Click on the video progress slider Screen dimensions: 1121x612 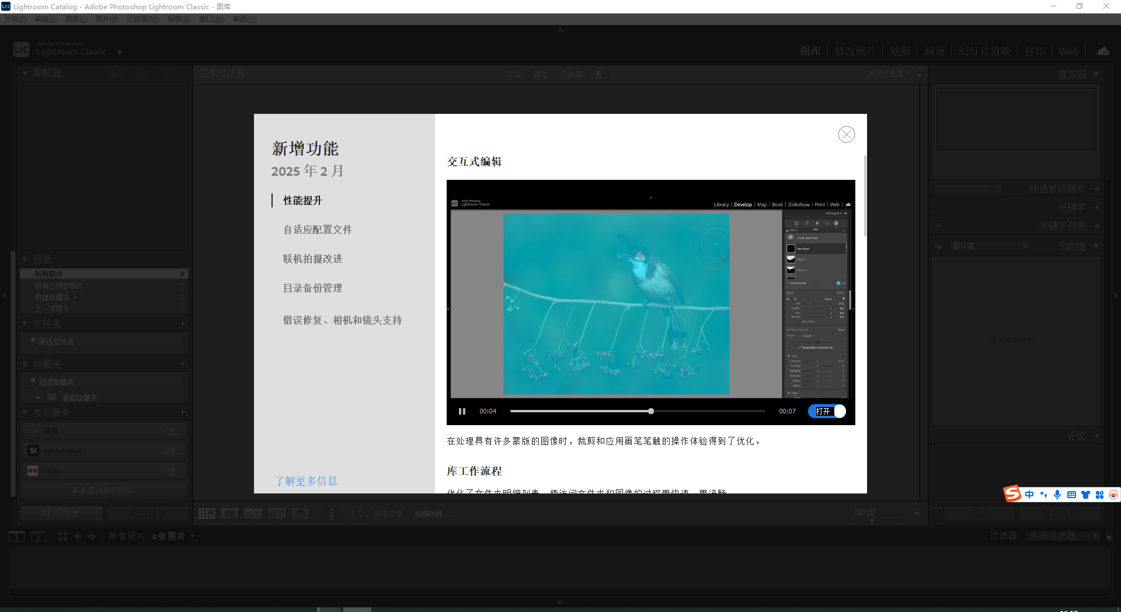(650, 411)
